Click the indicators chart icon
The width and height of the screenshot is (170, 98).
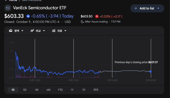[54, 31]
